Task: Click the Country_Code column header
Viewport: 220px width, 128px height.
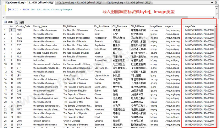Action: (23, 26)
